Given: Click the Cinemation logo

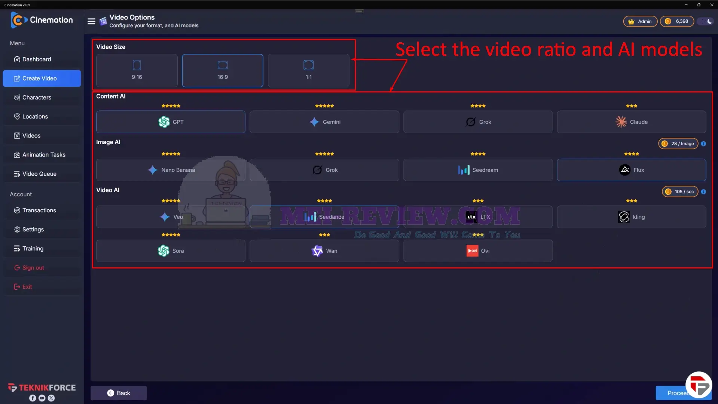Looking at the screenshot, I should (42, 20).
